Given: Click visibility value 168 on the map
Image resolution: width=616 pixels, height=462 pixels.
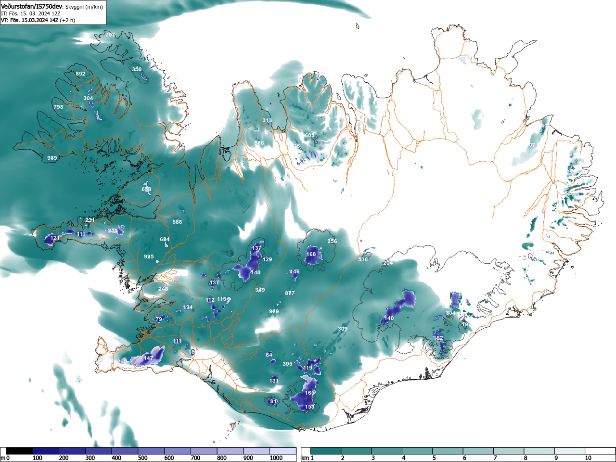Looking at the screenshot, I should 311,254.
